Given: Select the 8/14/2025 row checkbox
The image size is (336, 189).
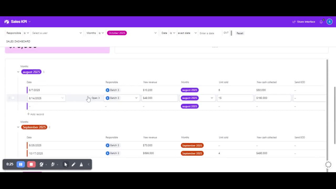Looking at the screenshot, I should pos(13,98).
